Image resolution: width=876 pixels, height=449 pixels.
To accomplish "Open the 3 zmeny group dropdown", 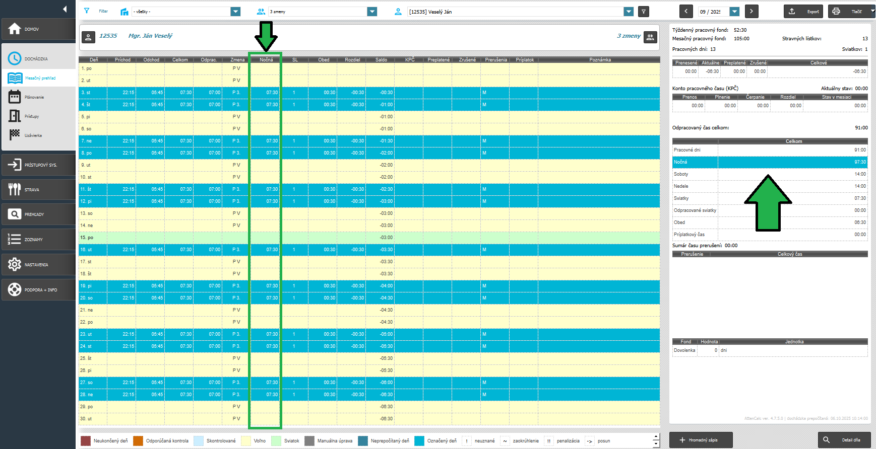I will pos(372,12).
